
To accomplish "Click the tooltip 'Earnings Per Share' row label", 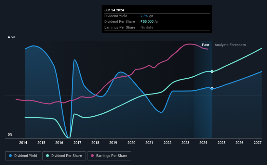I will [x=120, y=27].
